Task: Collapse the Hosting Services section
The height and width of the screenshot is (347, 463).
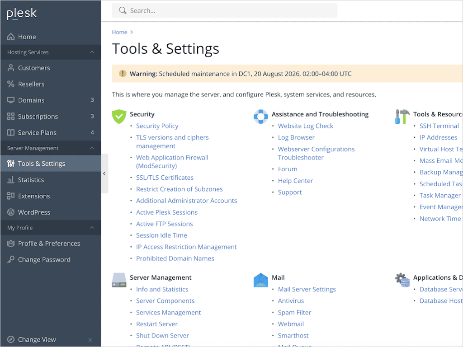Action: pos(92,52)
